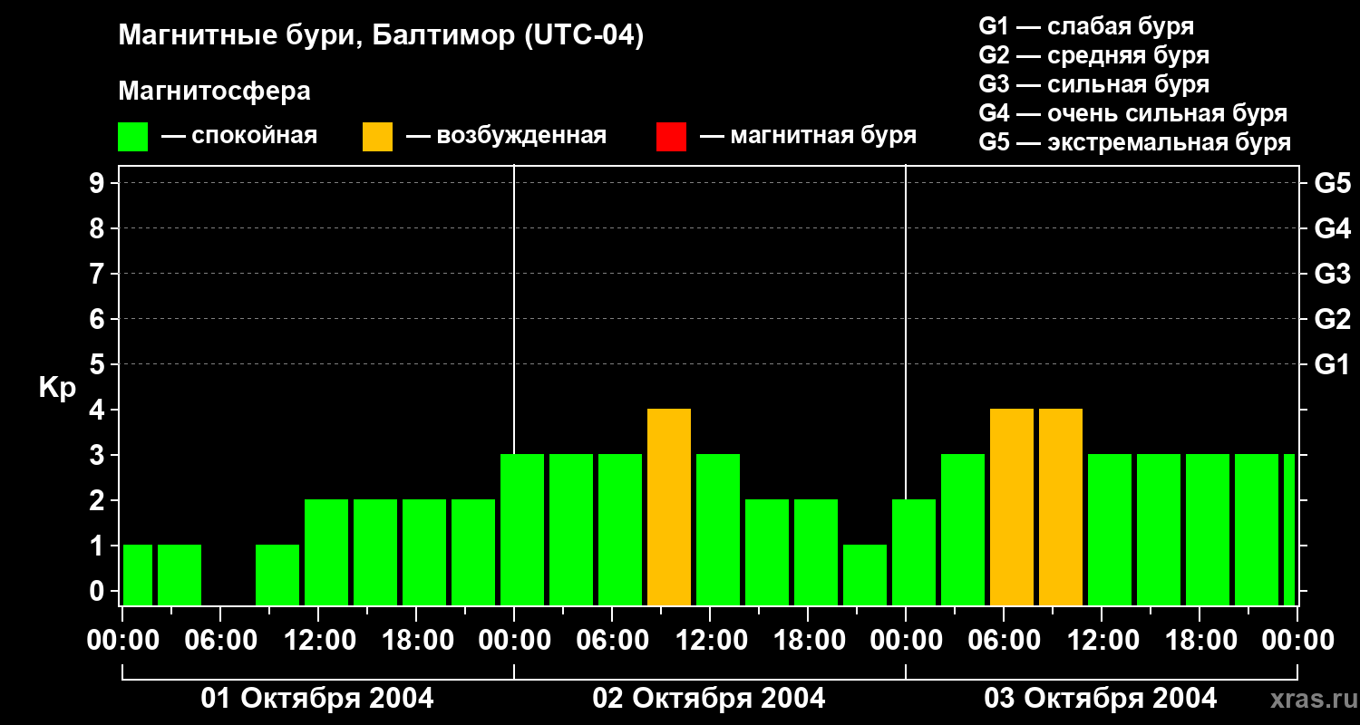
Task: Click the «01 Октября 2004» date label
Action: [x=317, y=699]
